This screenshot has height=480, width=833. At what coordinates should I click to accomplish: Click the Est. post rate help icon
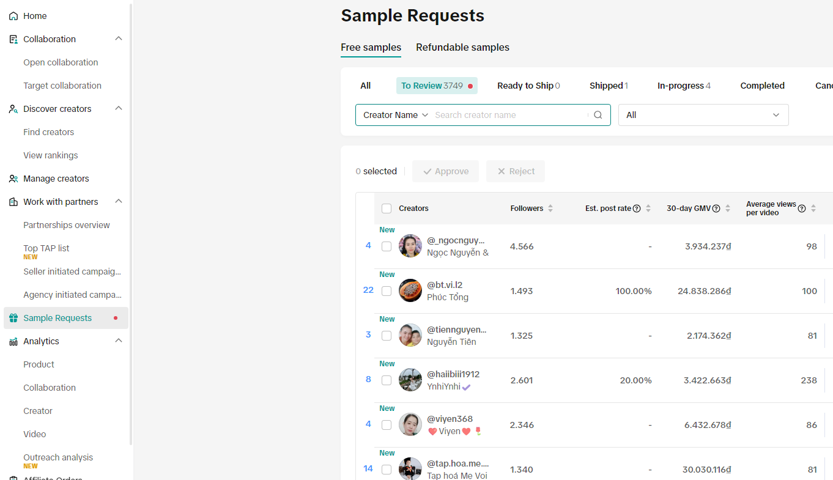click(x=637, y=209)
